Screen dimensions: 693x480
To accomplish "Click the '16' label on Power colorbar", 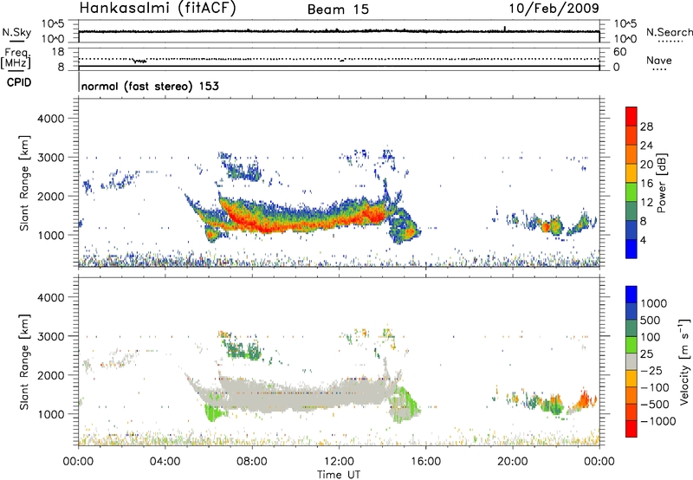I will point(646,184).
